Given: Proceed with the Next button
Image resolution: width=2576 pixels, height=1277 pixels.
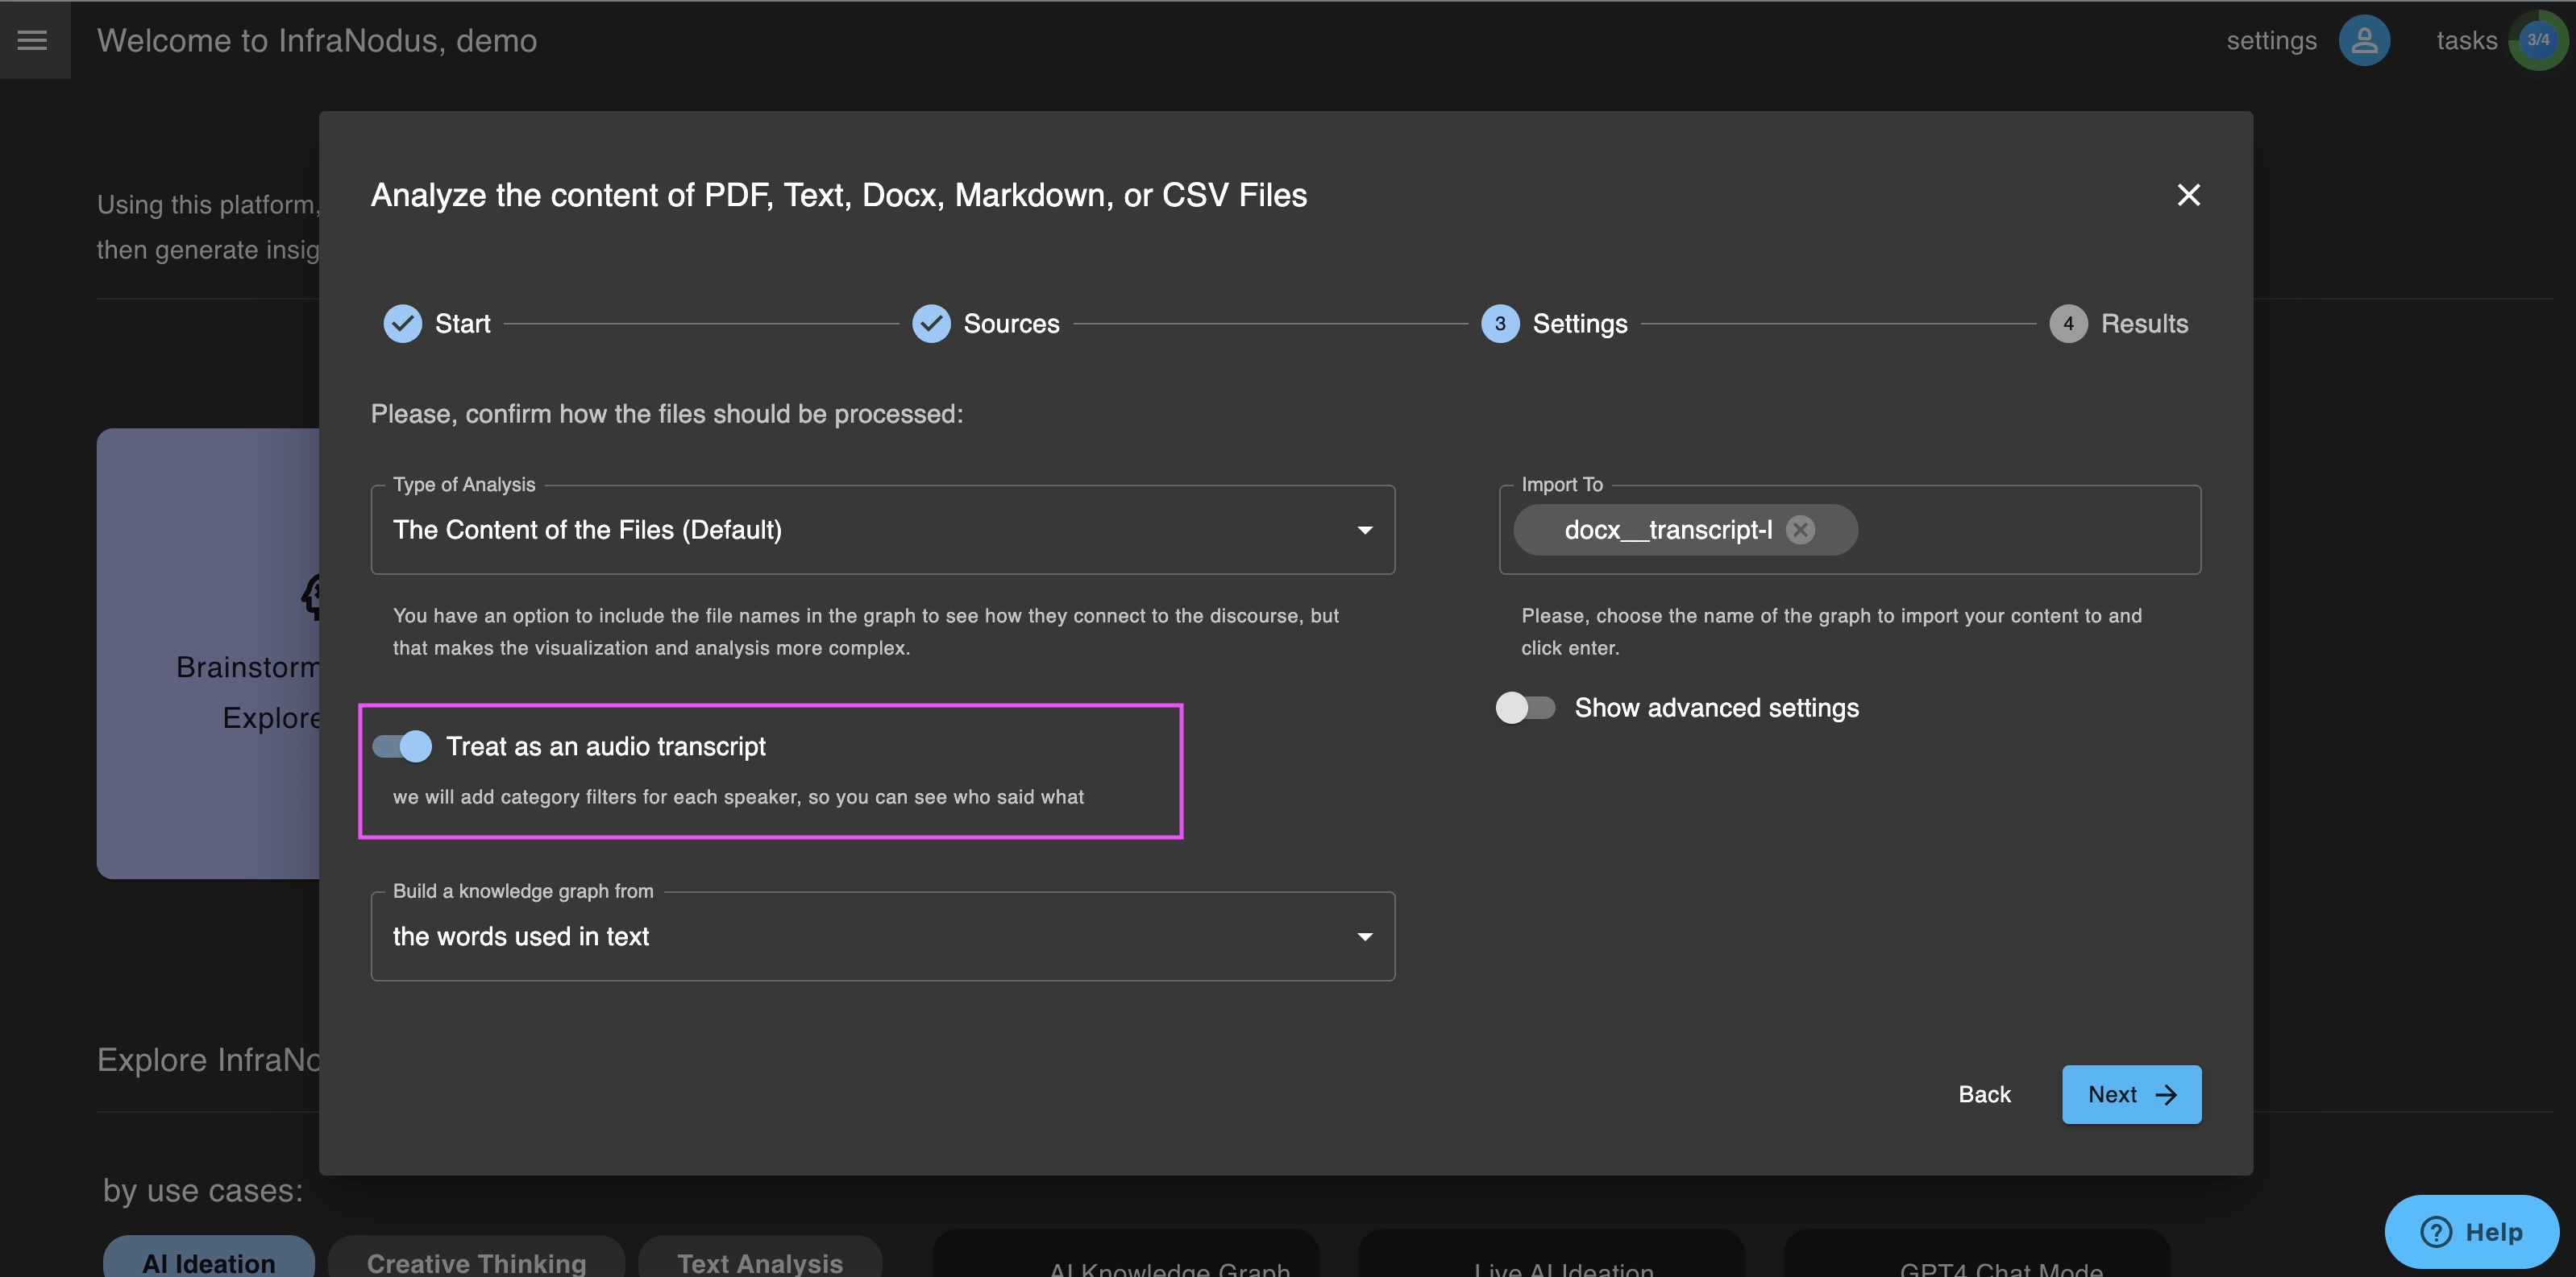Looking at the screenshot, I should tap(2132, 1094).
